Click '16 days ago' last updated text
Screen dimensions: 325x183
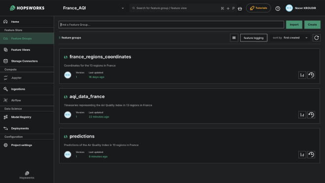[97, 77]
